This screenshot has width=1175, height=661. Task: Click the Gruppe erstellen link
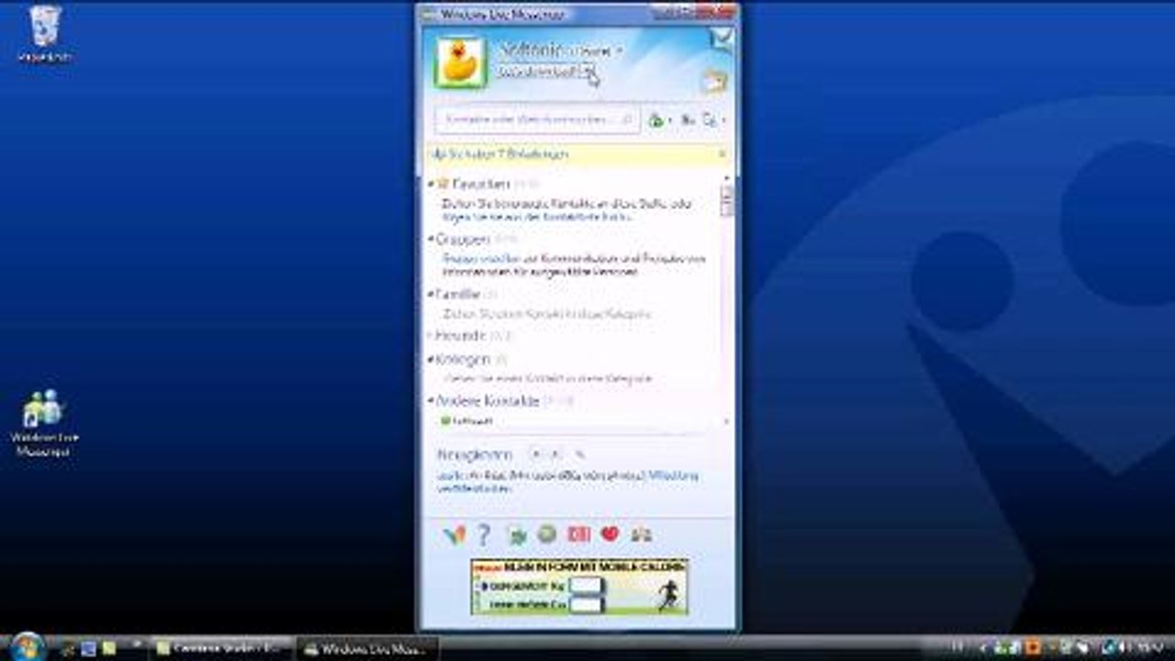click(480, 260)
